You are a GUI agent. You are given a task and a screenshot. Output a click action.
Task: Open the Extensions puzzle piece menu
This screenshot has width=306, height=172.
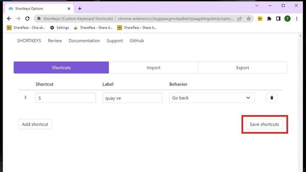click(269, 19)
